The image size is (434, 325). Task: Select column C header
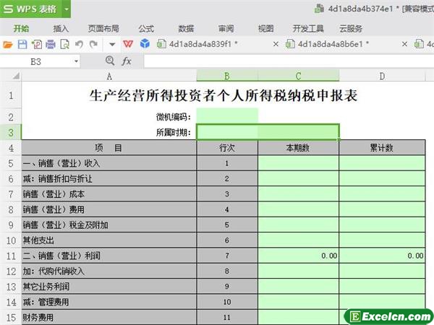point(298,76)
